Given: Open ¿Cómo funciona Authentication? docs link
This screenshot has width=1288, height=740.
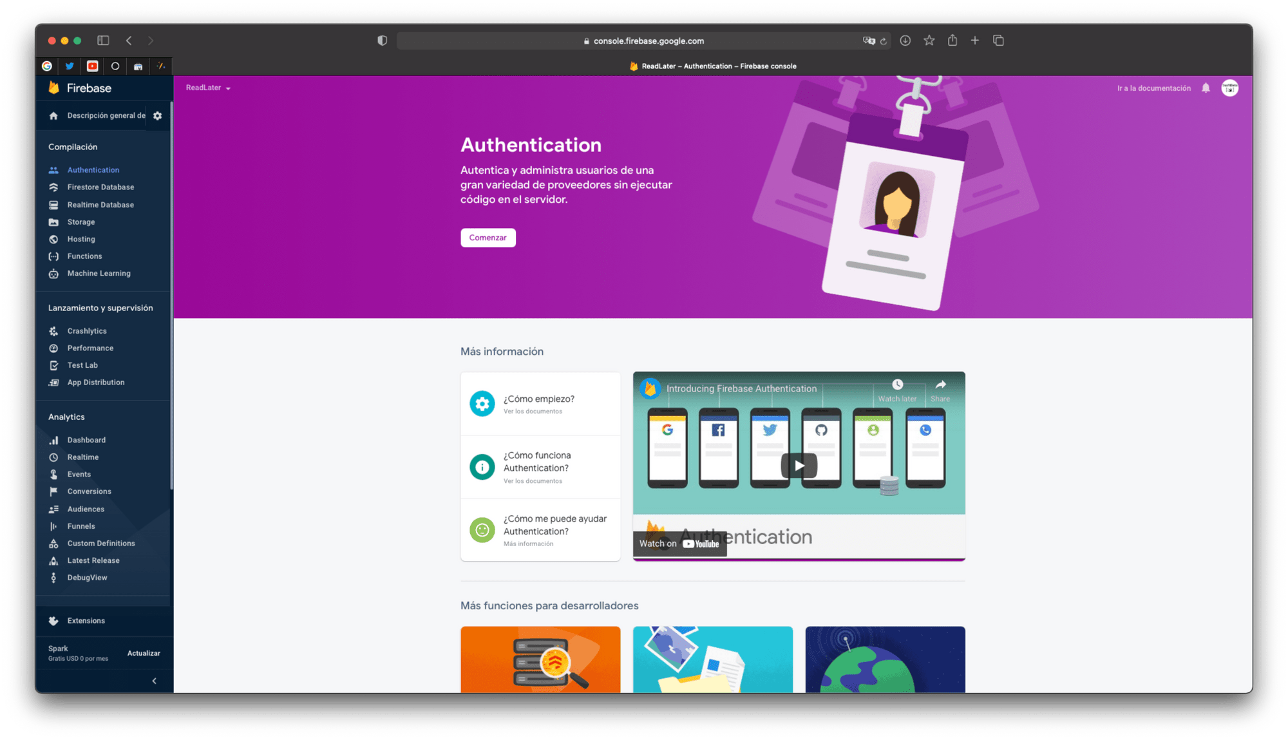Looking at the screenshot, I should pos(540,467).
